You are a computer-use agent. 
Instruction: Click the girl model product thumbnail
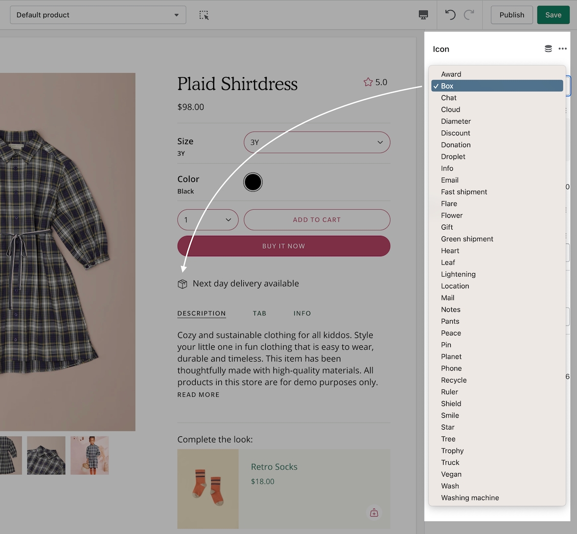click(89, 455)
